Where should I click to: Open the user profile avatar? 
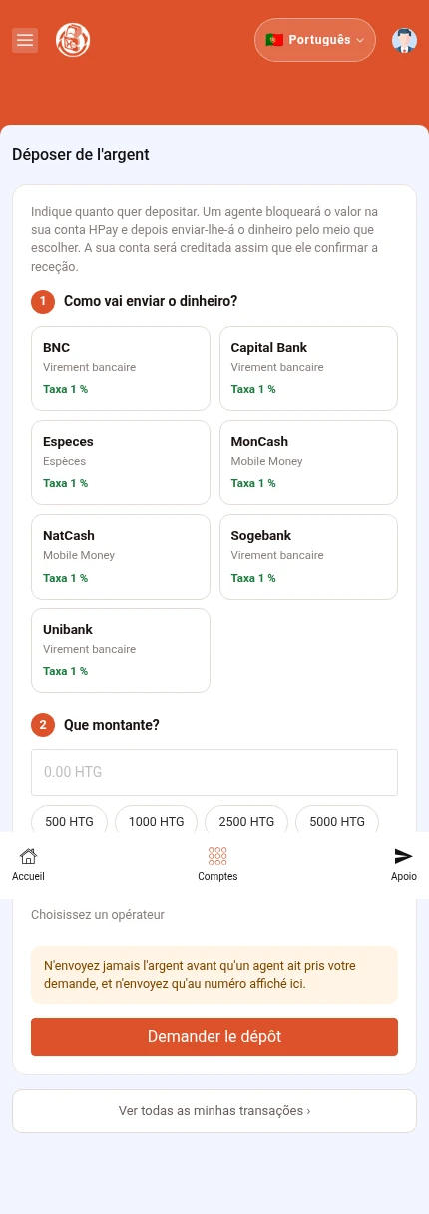tap(404, 40)
